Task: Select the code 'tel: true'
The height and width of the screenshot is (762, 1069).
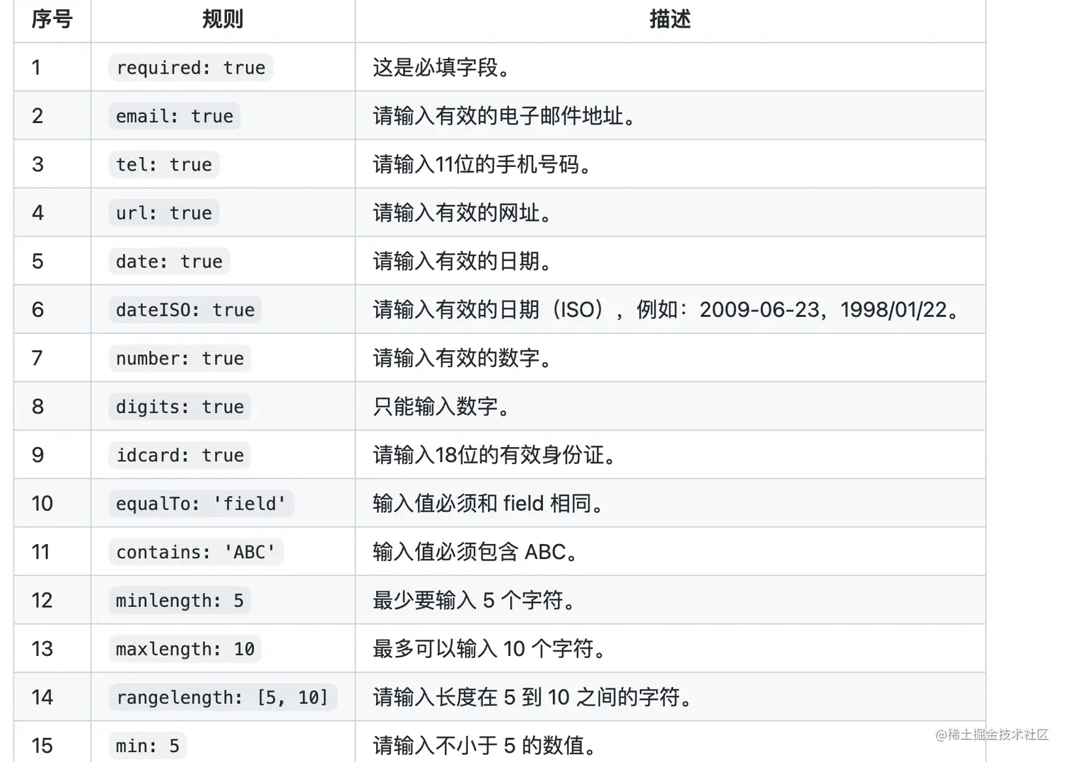Action: pyautogui.click(x=164, y=165)
